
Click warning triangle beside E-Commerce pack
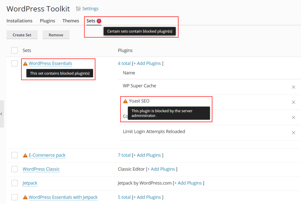[x=25, y=155]
